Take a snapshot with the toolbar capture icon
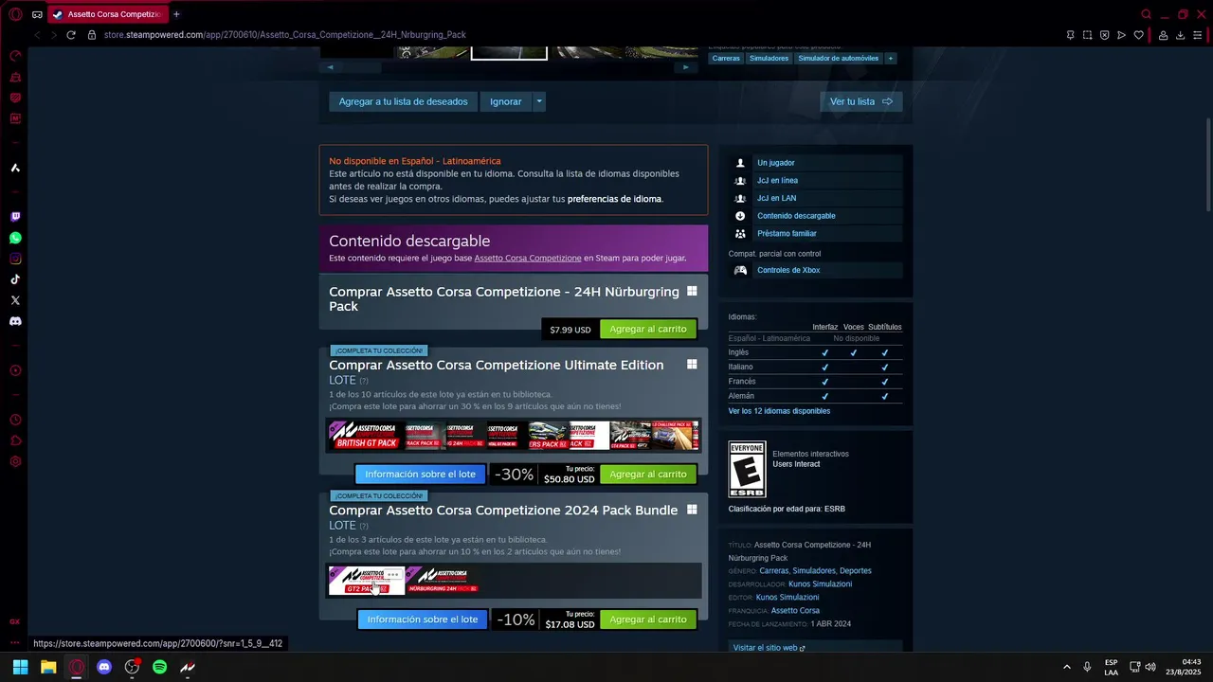Screen dimensions: 1213x682 1087,35
